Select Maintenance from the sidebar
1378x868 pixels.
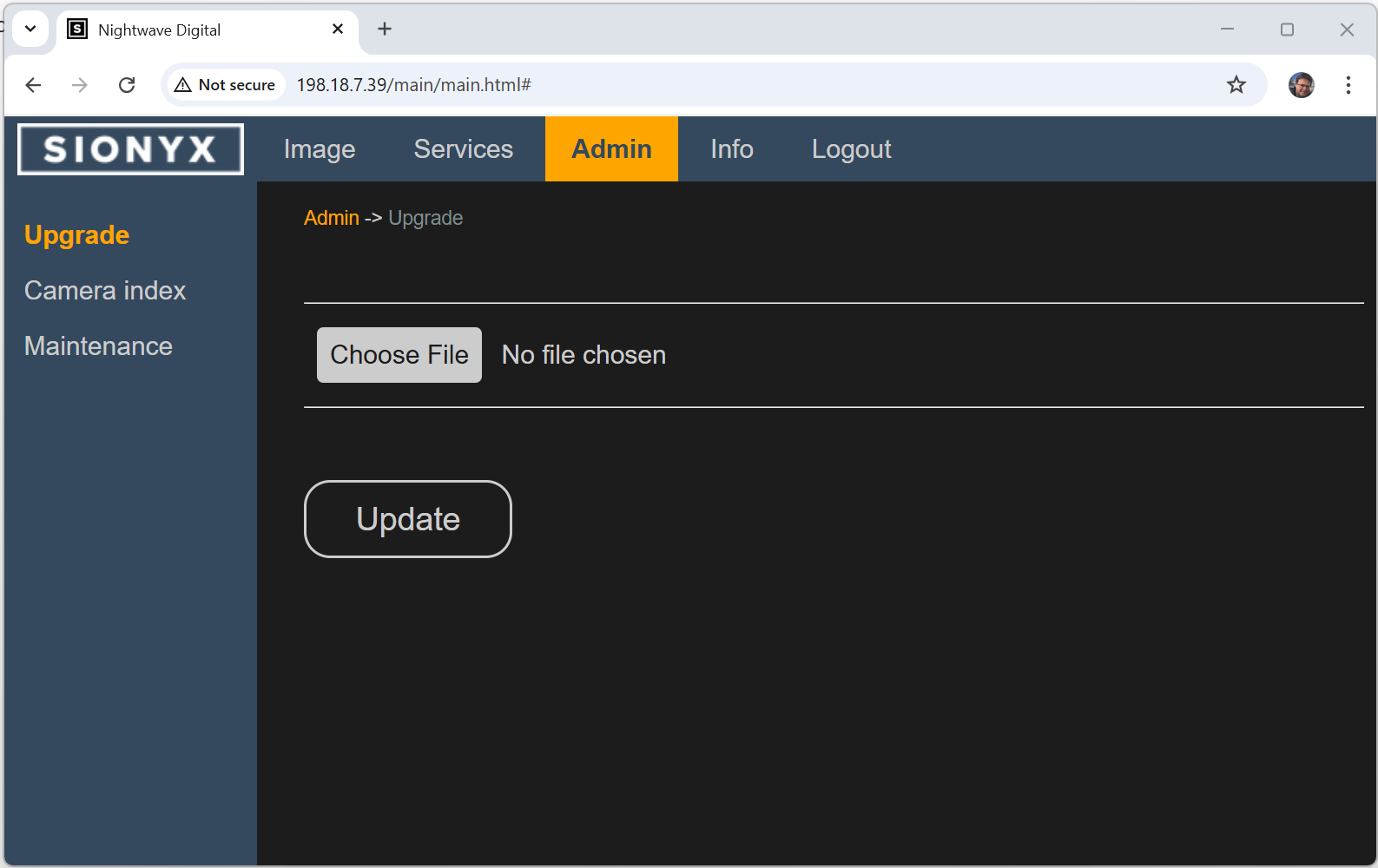[98, 346]
